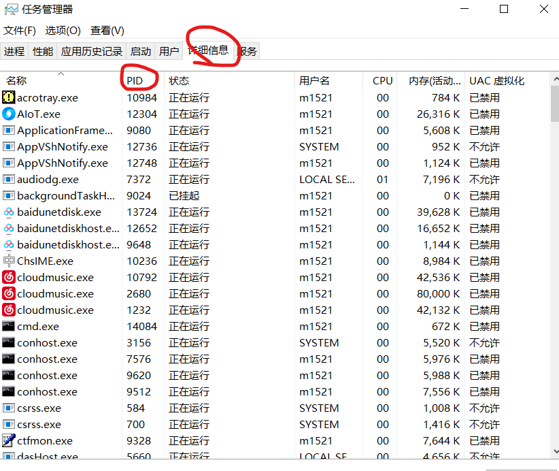This screenshot has width=559, height=471.
Task: Select the cmd.exe process name
Action: point(38,326)
